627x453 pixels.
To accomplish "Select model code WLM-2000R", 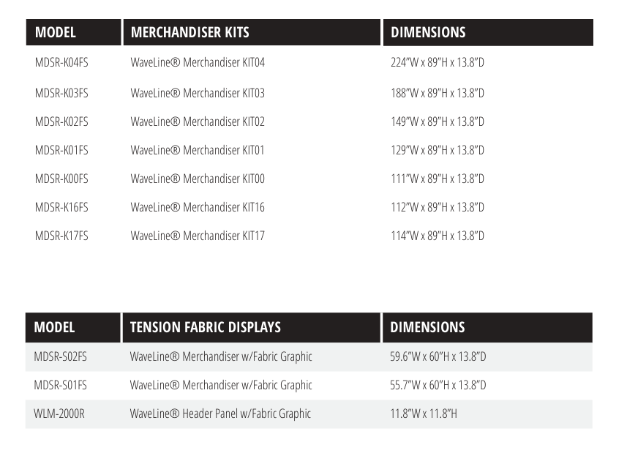I will (59, 413).
